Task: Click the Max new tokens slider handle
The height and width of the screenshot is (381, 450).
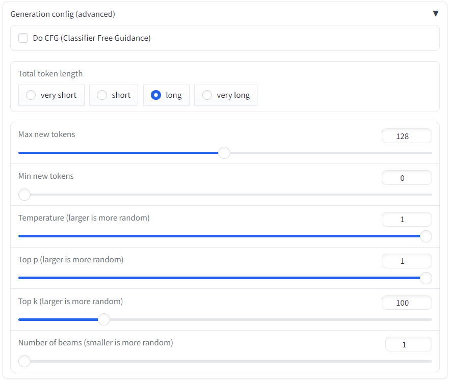Action: coord(224,153)
